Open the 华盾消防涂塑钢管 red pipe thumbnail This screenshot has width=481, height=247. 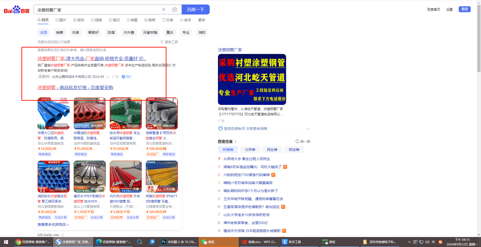(x=90, y=113)
